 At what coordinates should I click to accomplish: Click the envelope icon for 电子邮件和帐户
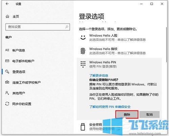click(x=7, y=61)
